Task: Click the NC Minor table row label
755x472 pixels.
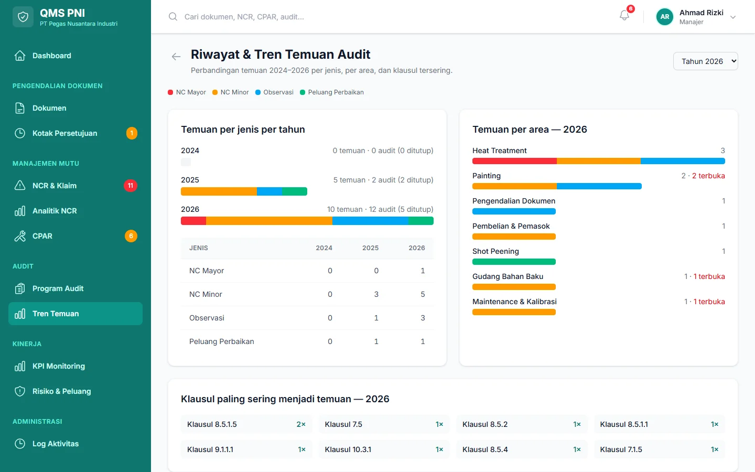Action: click(206, 294)
